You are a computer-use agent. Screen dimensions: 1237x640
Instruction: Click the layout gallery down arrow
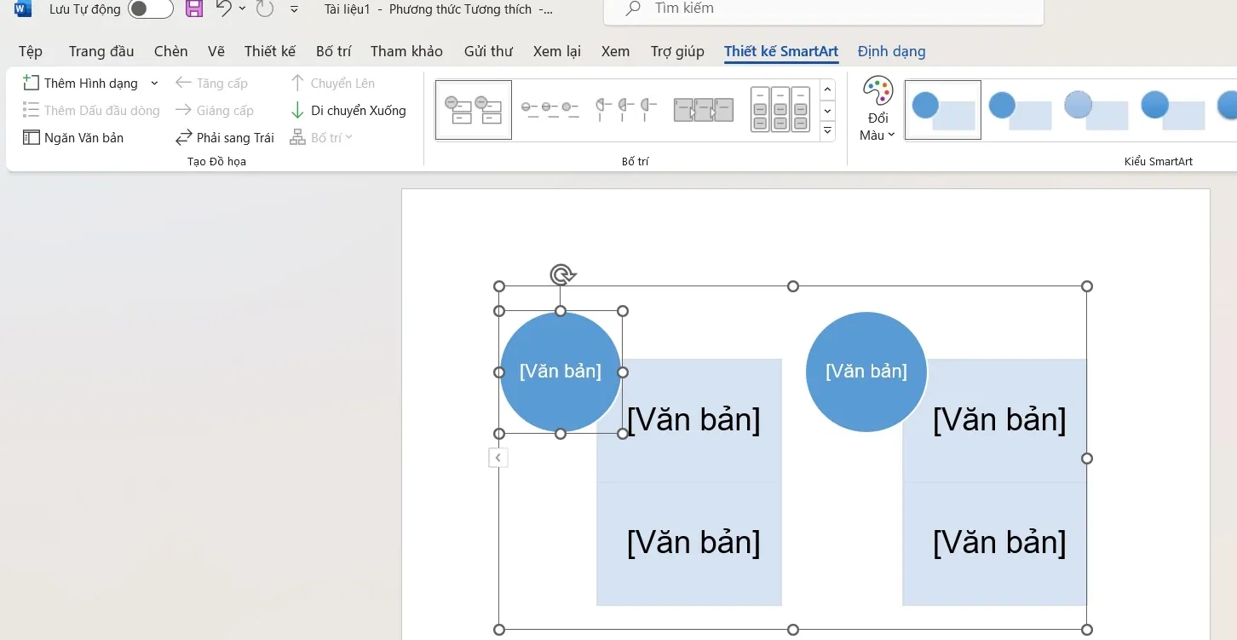(x=827, y=111)
